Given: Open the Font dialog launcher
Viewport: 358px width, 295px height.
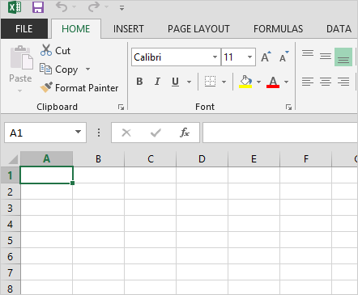Looking at the screenshot, I should pos(288,107).
